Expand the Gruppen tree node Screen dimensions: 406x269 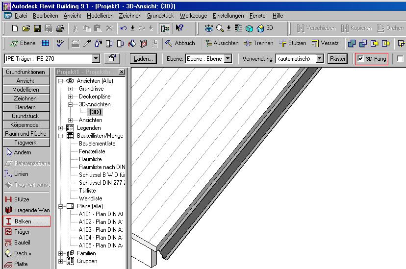61,261
